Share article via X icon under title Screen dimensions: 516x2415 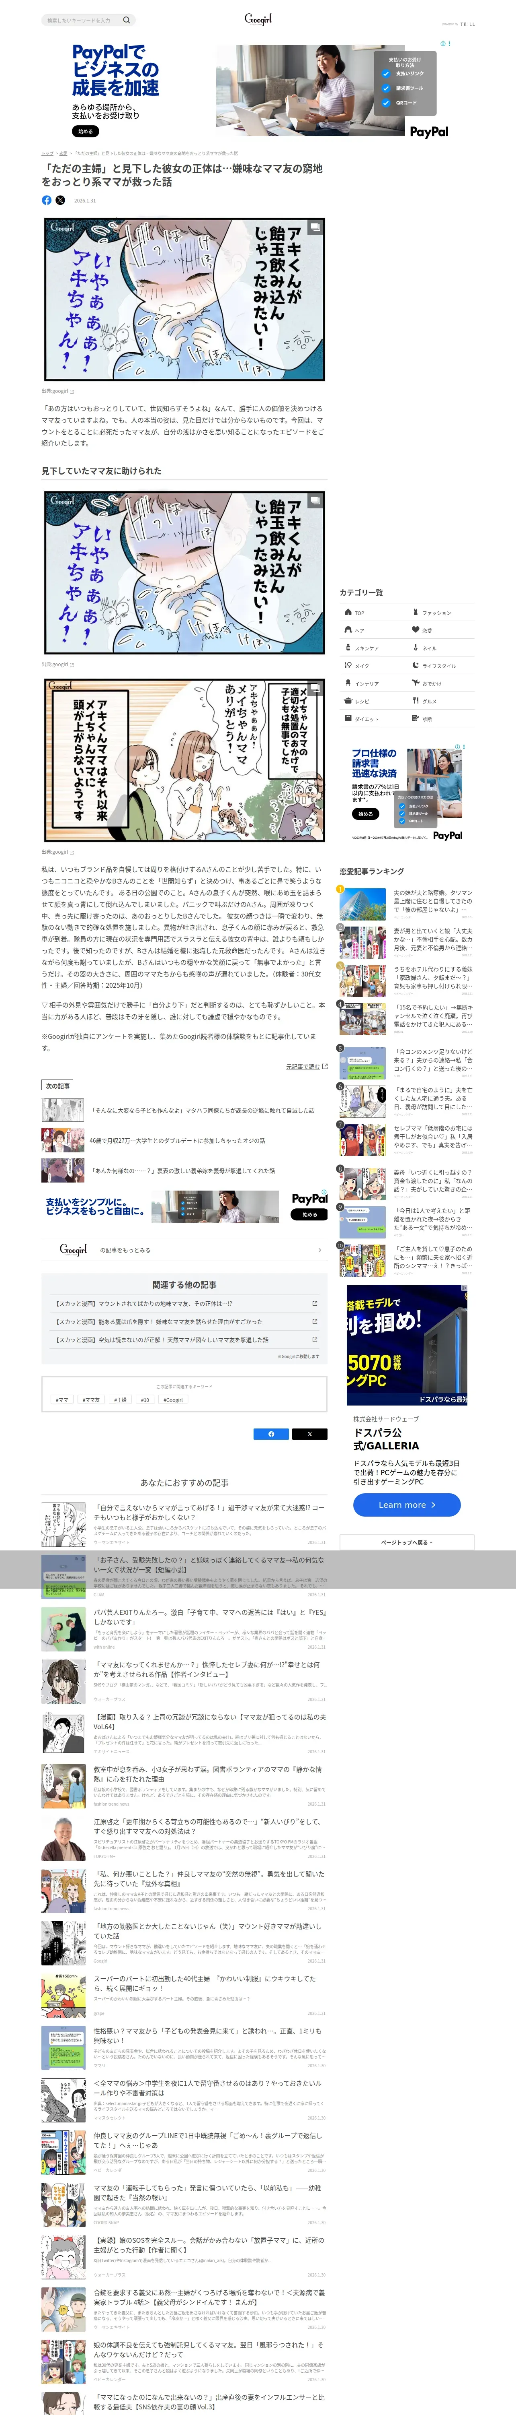(x=61, y=200)
